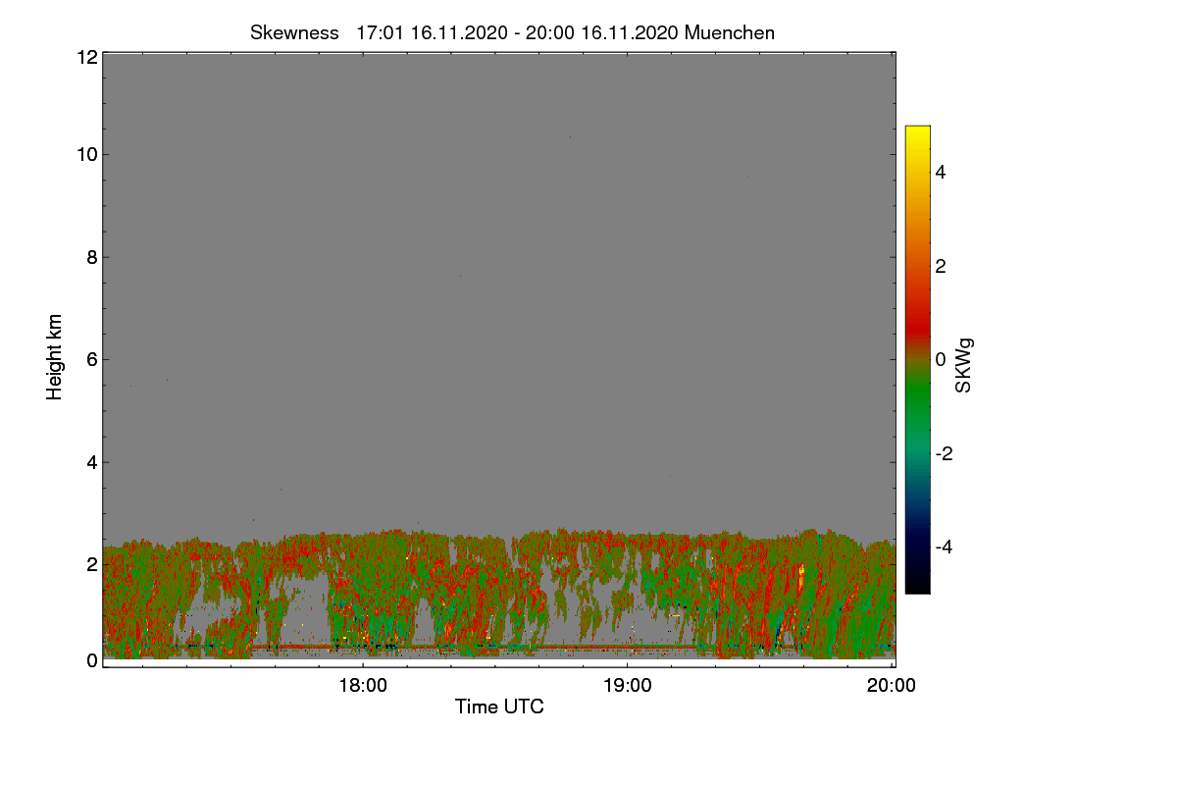Click the height axis label '4'
The width and height of the screenshot is (1177, 785).
[x=92, y=462]
